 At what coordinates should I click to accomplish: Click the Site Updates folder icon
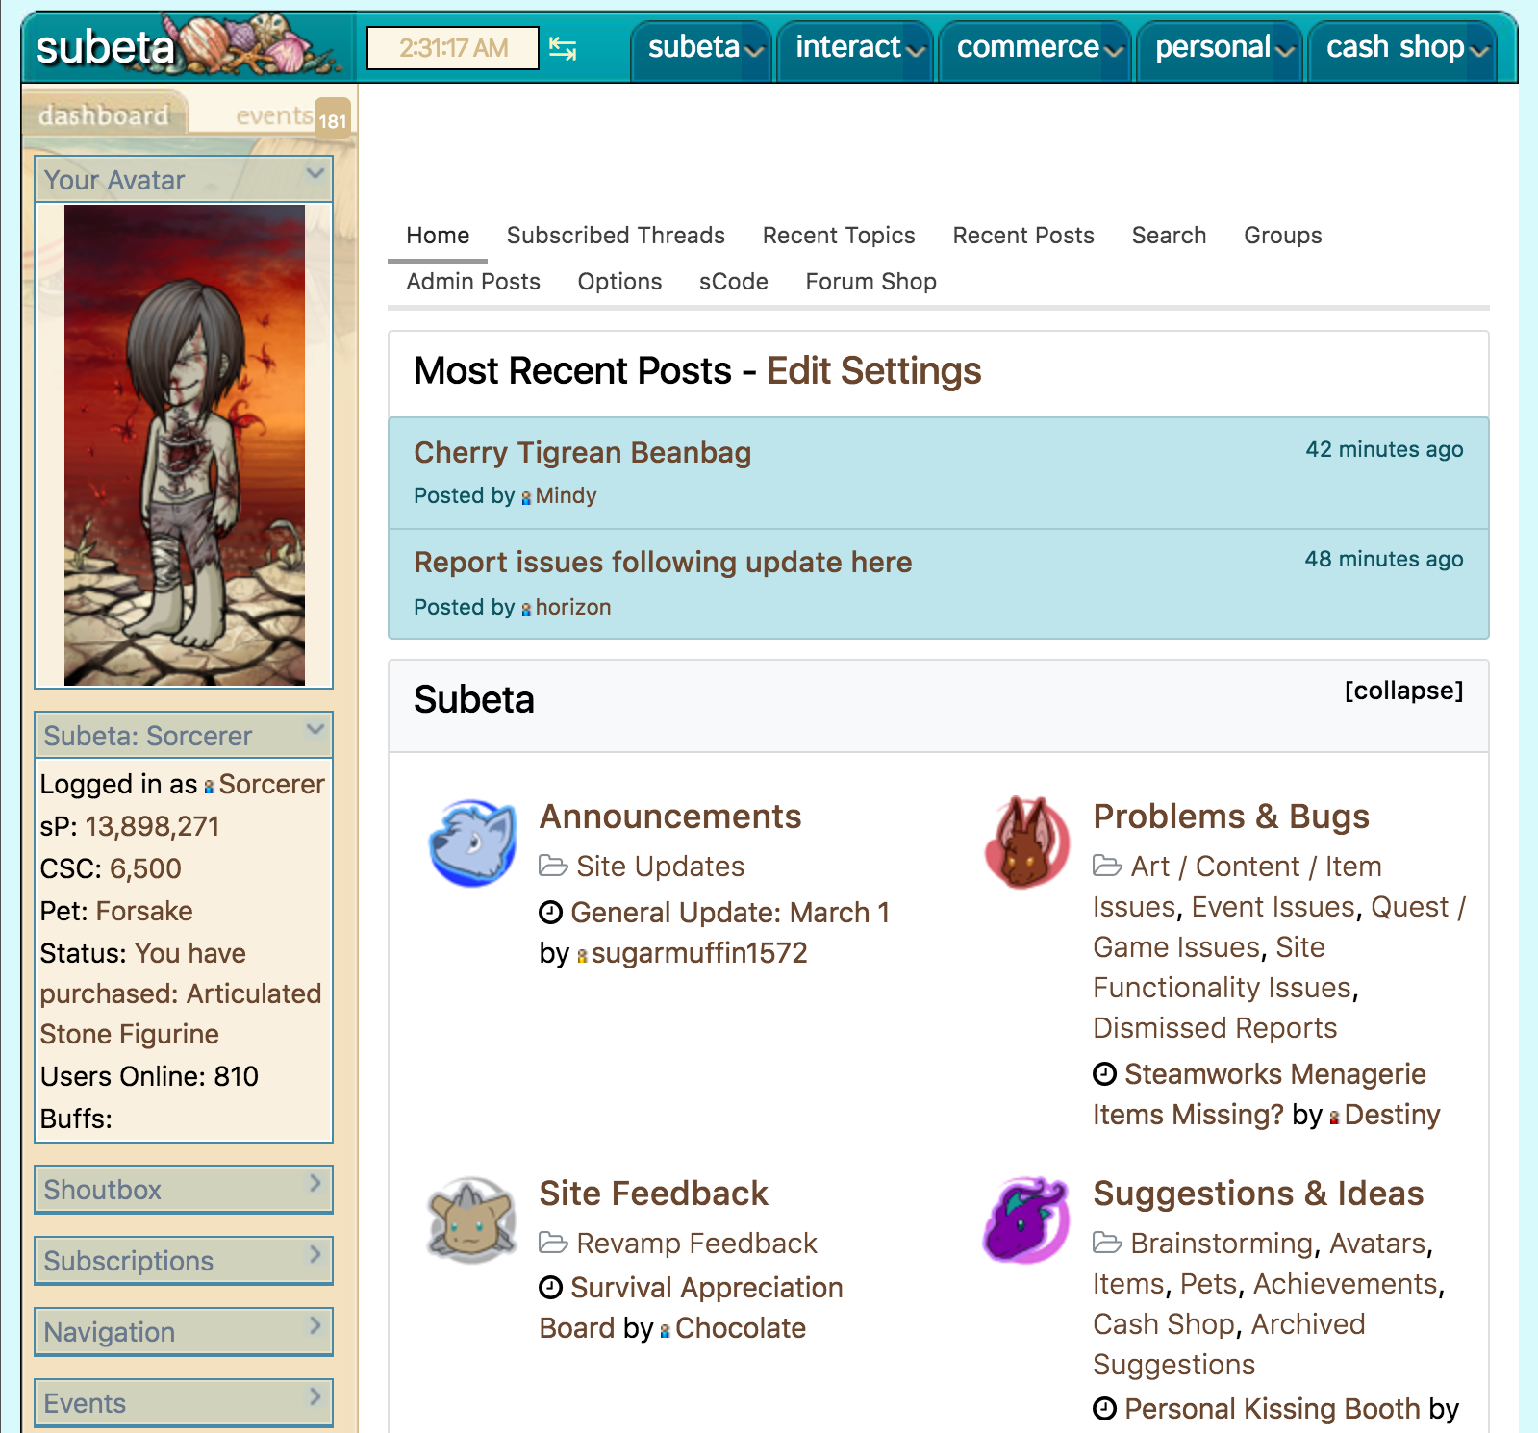point(553,867)
